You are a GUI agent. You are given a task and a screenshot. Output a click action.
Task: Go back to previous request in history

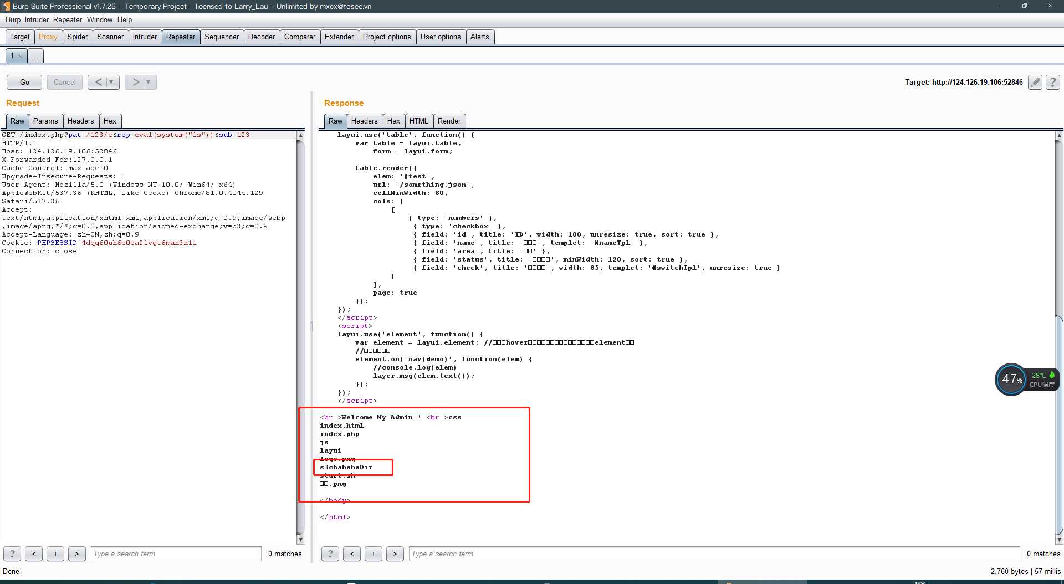point(98,82)
